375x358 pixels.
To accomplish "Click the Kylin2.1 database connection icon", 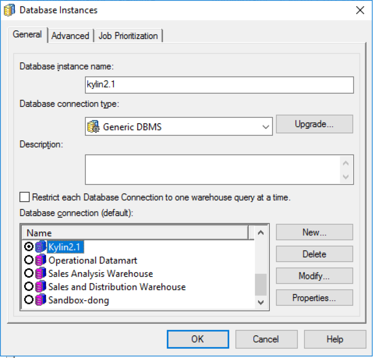I will point(41,247).
